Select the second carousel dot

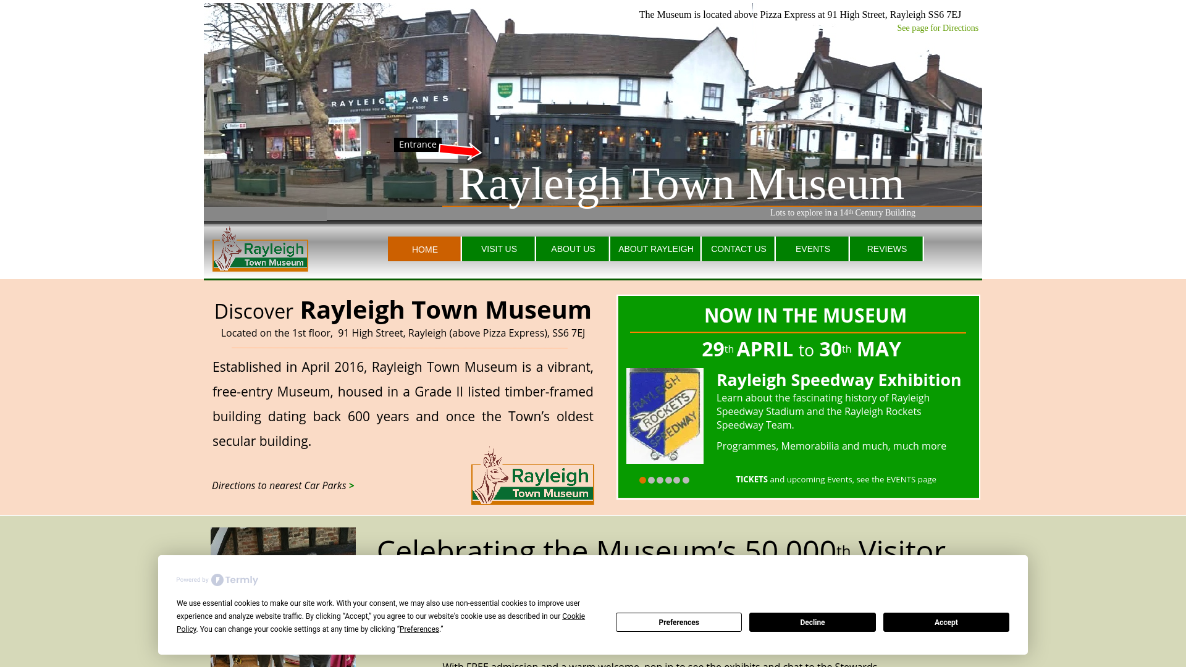pos(651,480)
